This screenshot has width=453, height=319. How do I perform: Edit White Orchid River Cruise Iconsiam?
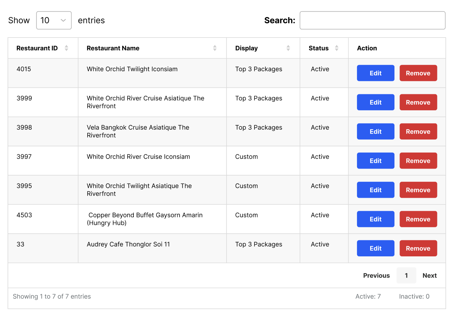[x=376, y=161]
